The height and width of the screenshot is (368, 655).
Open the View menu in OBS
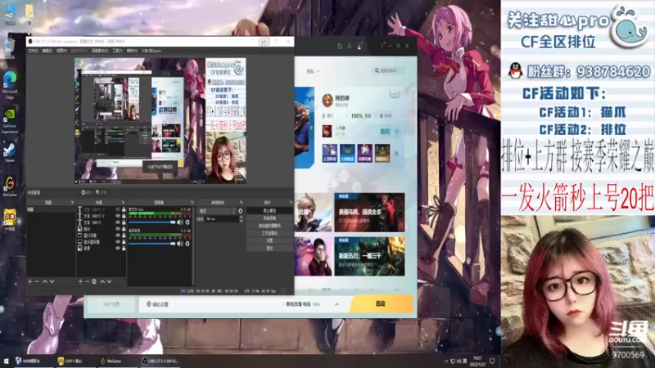coord(62,51)
